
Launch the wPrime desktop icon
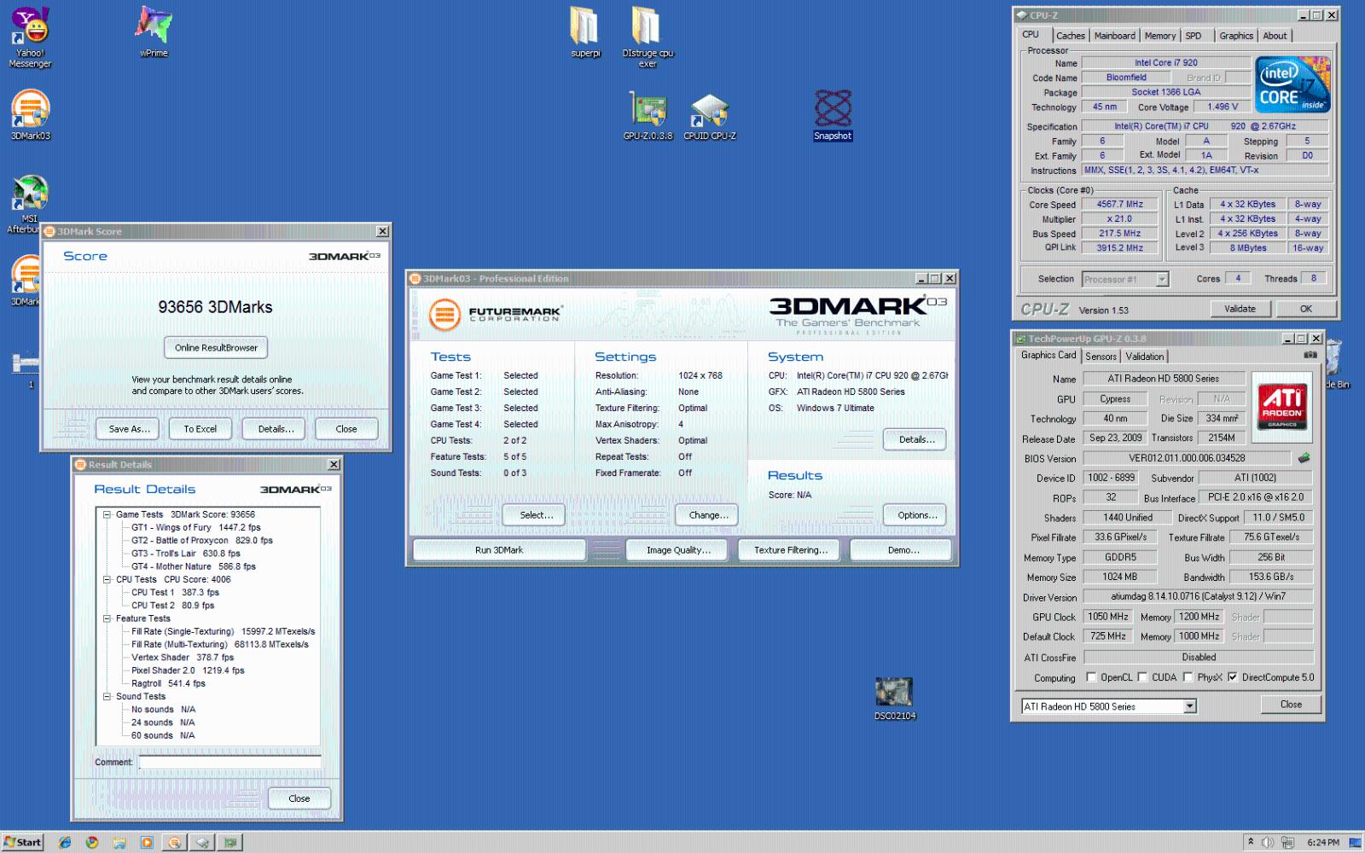pos(154,32)
